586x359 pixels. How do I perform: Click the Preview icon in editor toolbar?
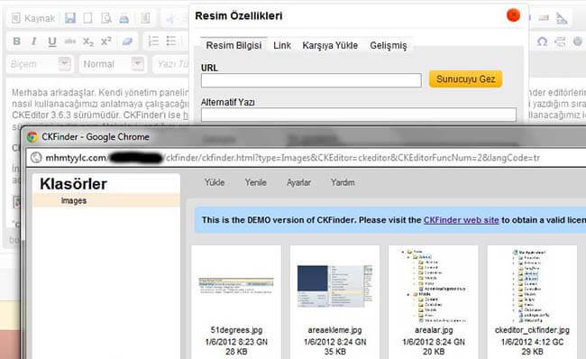point(106,18)
